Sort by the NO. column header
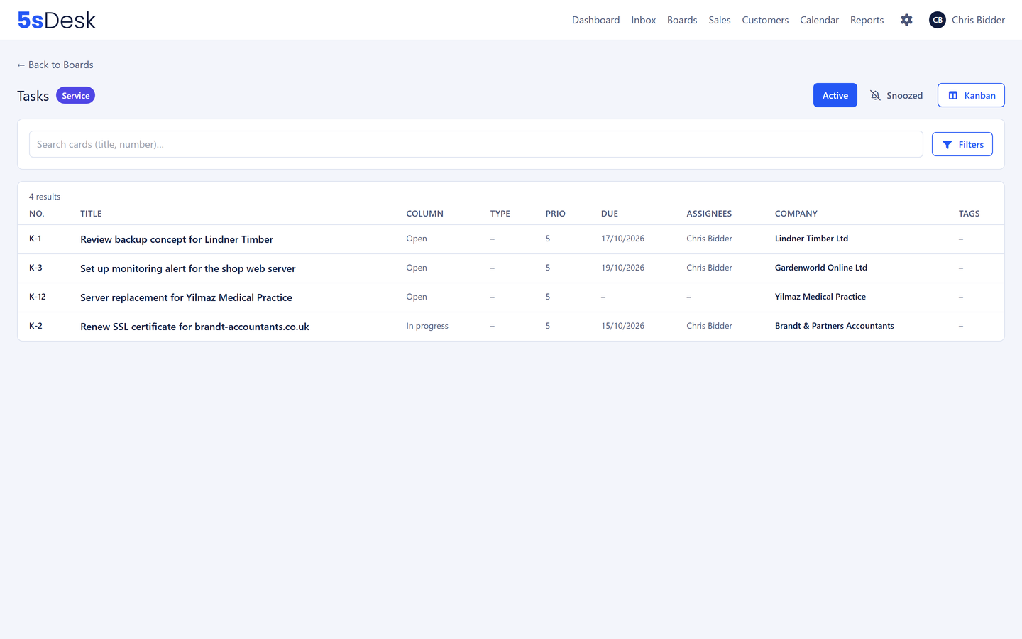The width and height of the screenshot is (1022, 639). pos(37,214)
